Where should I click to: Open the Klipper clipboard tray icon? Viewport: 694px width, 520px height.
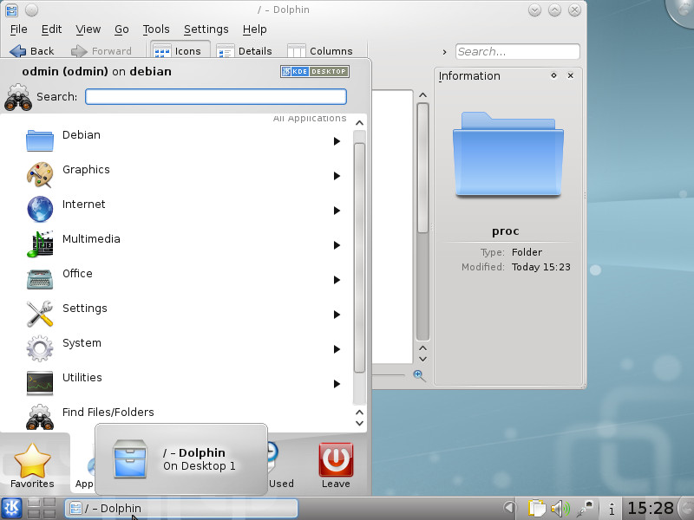pyautogui.click(x=537, y=508)
